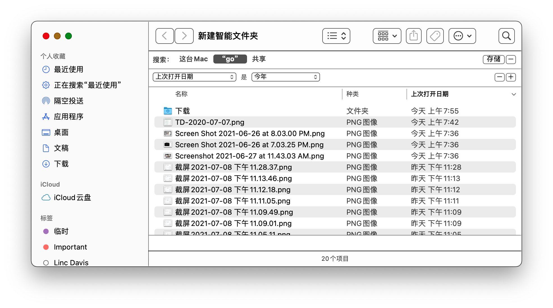Open iCloud Drive in the sidebar

point(72,198)
